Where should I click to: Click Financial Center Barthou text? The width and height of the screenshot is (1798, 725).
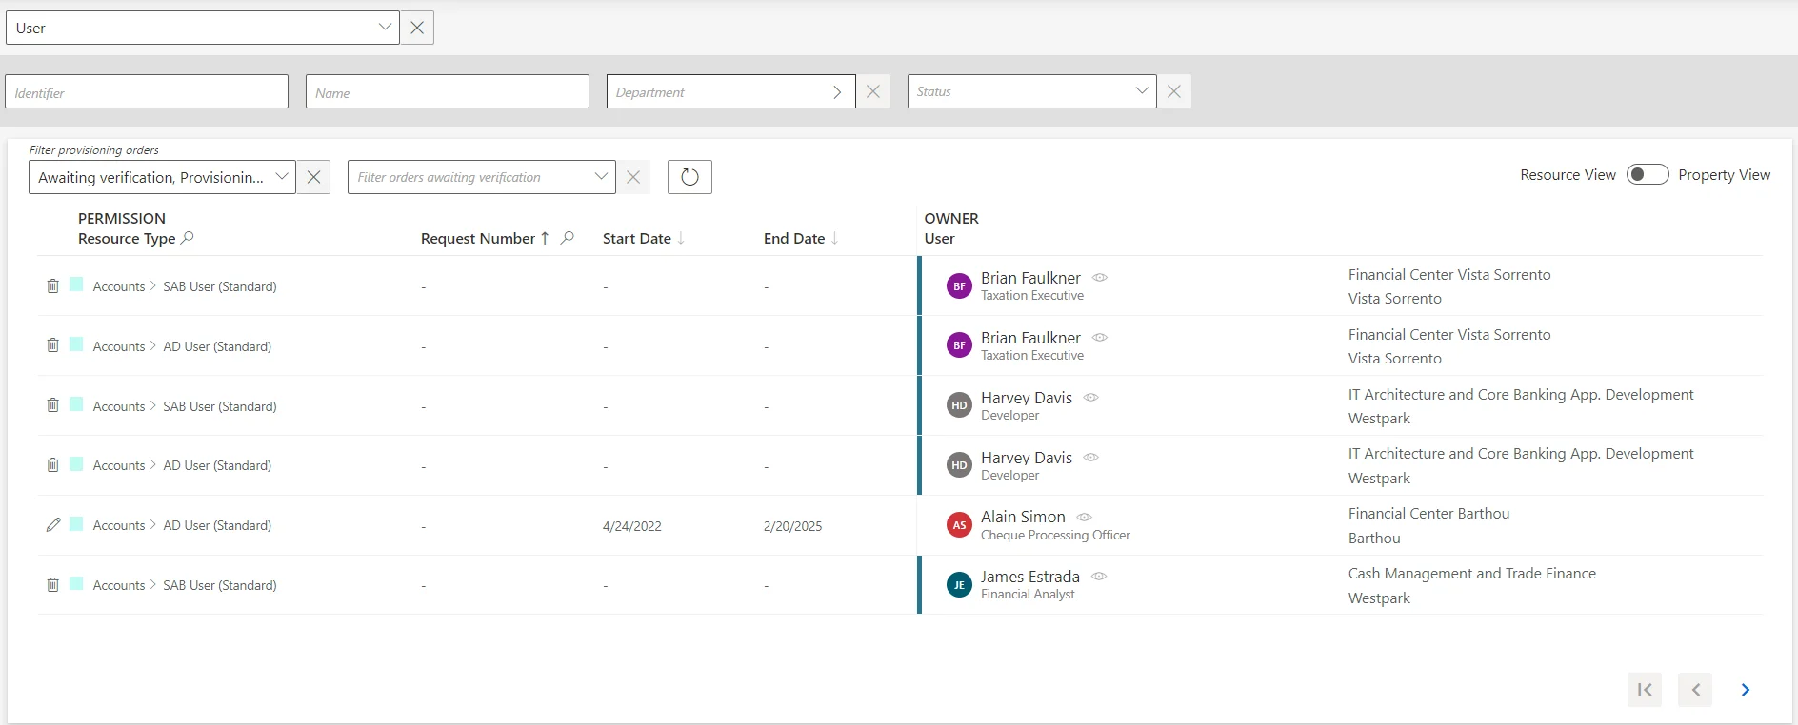(x=1428, y=514)
